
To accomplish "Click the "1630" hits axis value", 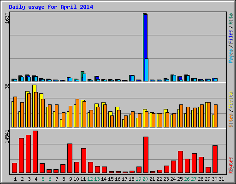I will (x=7, y=18).
